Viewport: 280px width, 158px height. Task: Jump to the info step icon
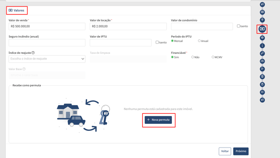pyautogui.click(x=262, y=46)
